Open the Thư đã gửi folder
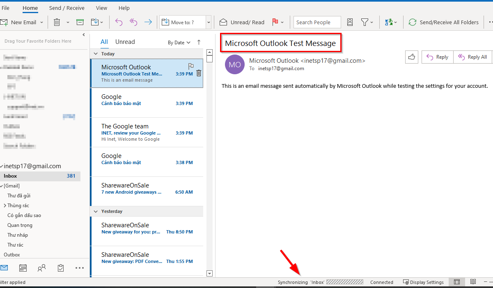Image resolution: width=493 pixels, height=288 pixels. (19, 196)
